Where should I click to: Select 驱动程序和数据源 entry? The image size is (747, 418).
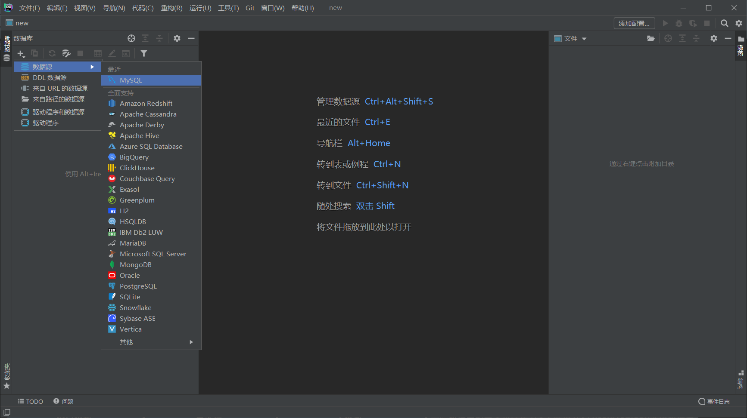(58, 112)
